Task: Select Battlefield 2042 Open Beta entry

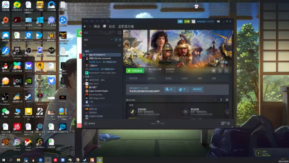Action: [x=102, y=73]
